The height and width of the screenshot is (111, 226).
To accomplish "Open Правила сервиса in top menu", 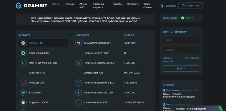I will 99,6.
